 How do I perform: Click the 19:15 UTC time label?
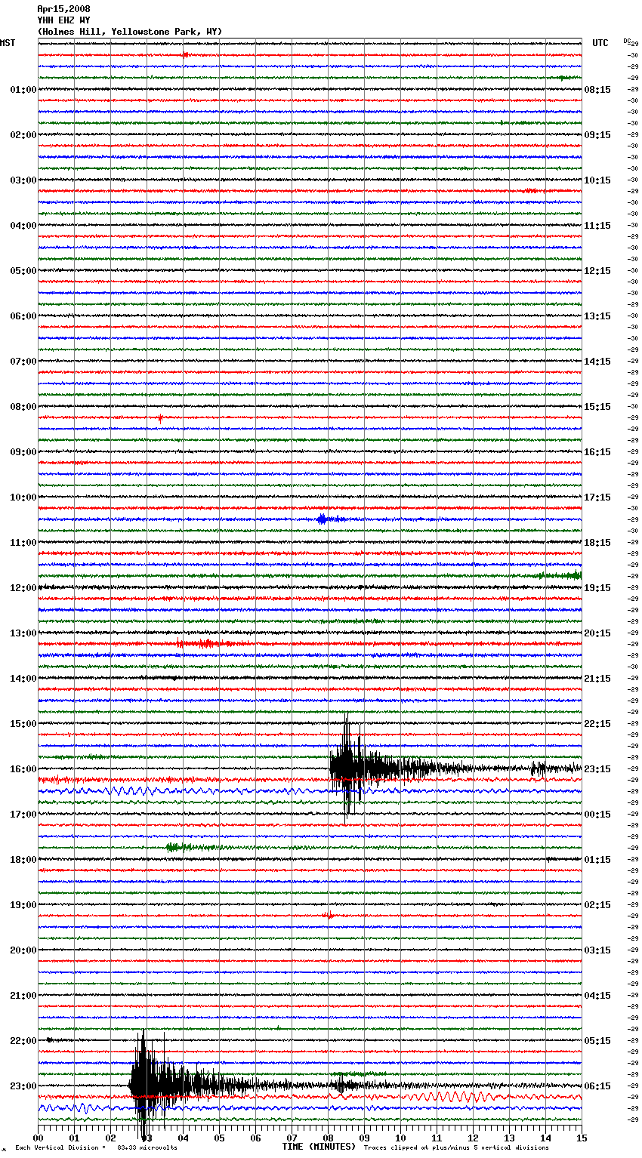click(597, 588)
